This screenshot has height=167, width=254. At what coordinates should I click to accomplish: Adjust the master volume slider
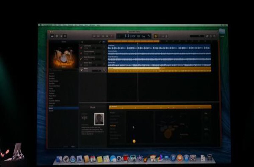pos(197,36)
